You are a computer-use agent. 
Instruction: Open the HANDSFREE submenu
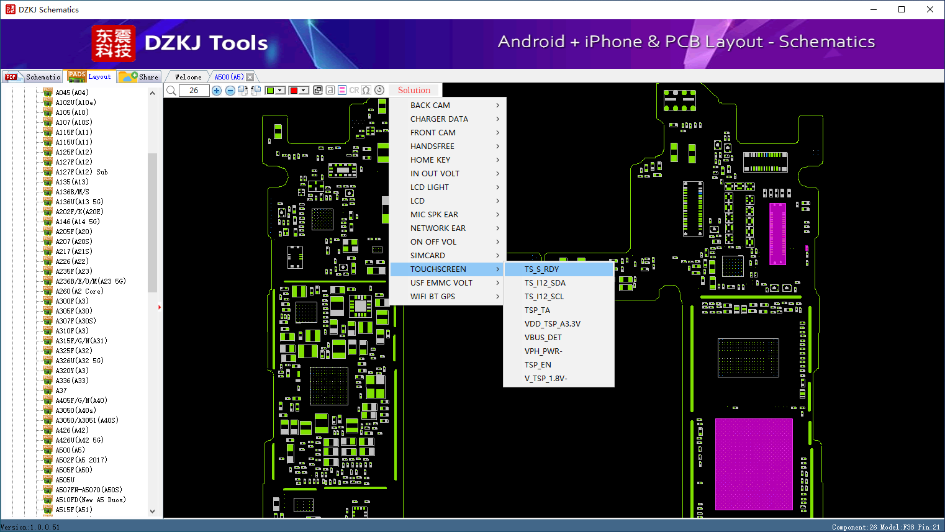coord(448,147)
